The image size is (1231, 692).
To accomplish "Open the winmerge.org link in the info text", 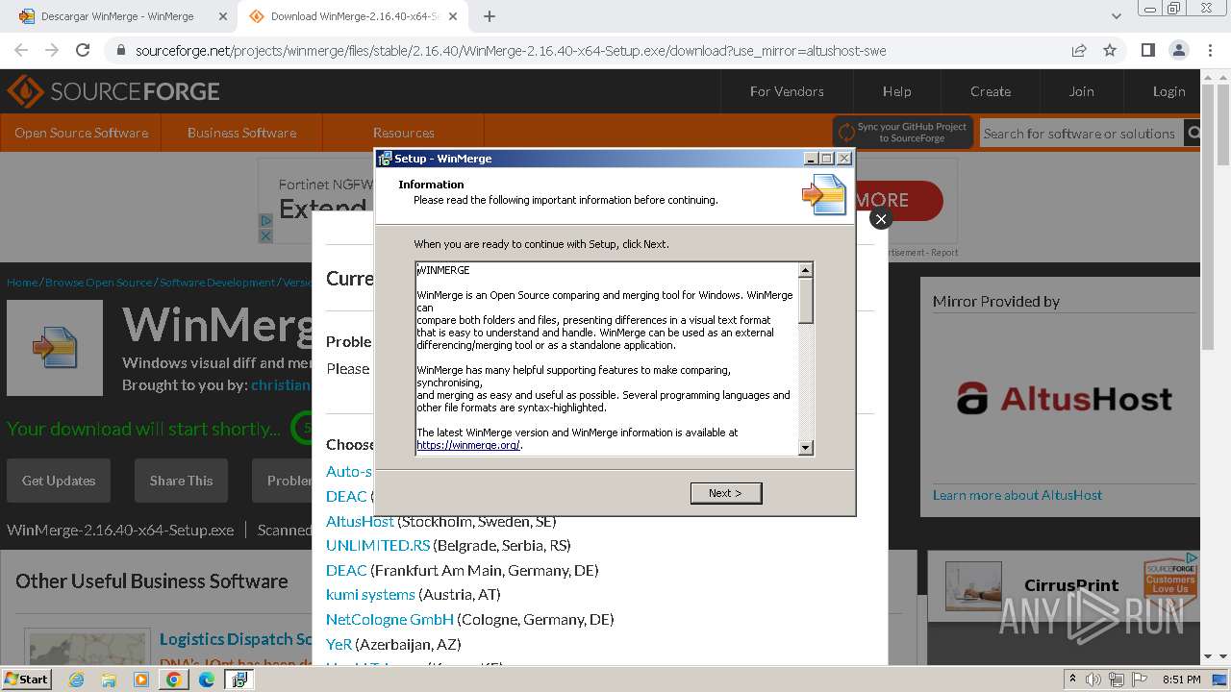I will point(468,445).
